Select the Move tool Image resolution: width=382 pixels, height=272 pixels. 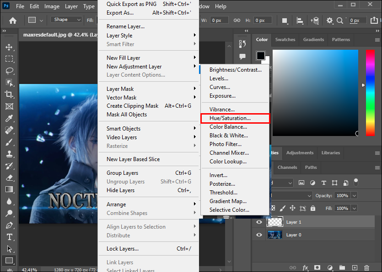pyautogui.click(x=9, y=47)
